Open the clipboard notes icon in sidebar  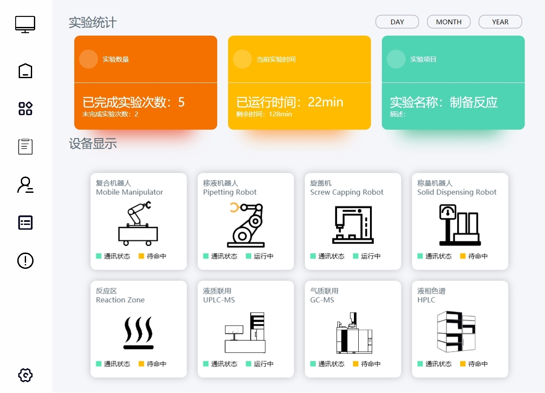click(x=25, y=147)
